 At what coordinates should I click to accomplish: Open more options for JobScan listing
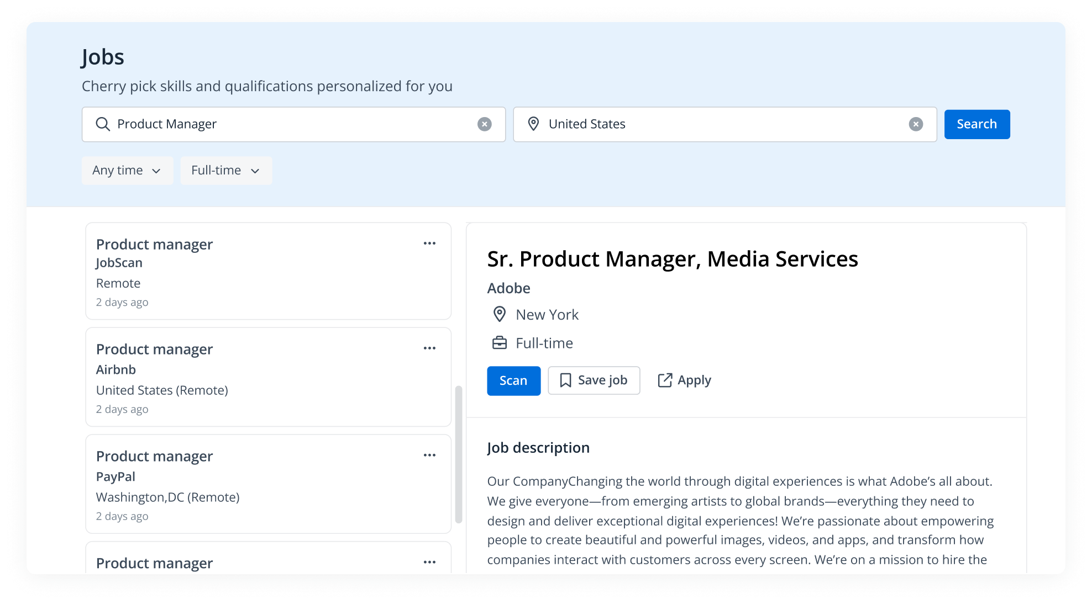(429, 243)
